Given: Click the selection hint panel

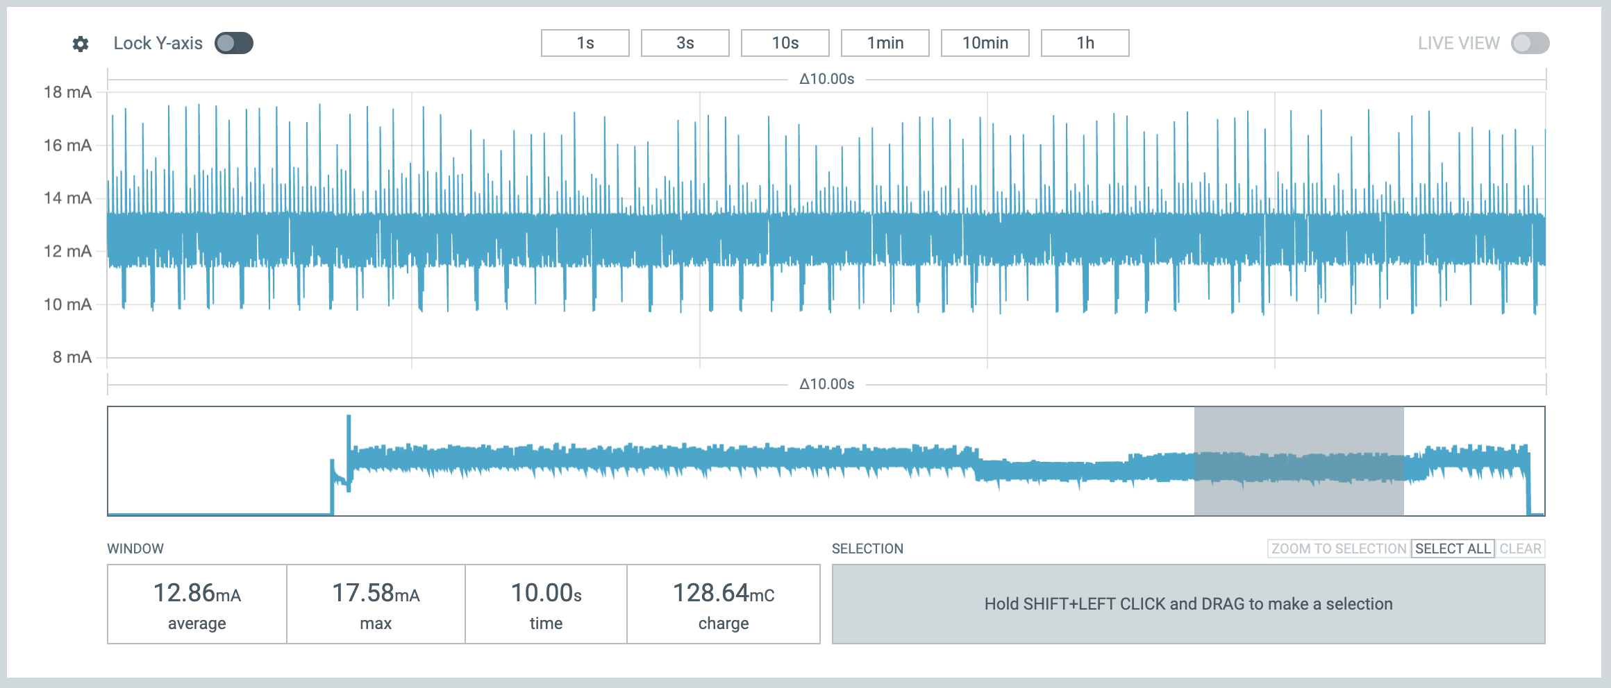Looking at the screenshot, I should tap(1188, 604).
